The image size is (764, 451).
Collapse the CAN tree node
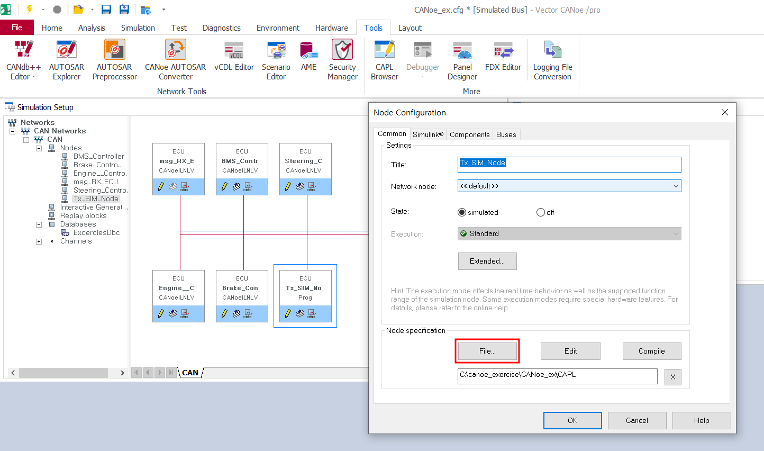pos(25,139)
